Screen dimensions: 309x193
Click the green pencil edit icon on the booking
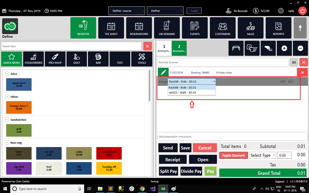[163, 72]
